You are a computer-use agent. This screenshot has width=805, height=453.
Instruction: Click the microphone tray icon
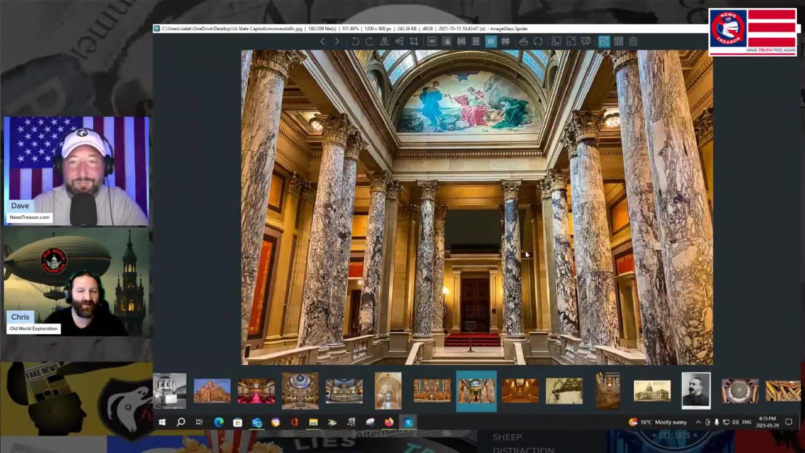coord(716,422)
